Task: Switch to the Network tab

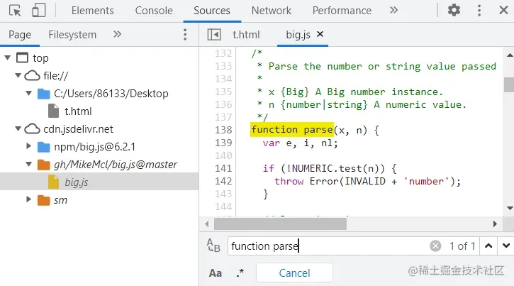Action: pos(271,11)
